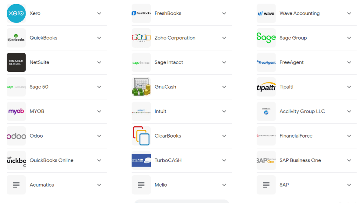The image size is (359, 203).
Task: Click the Sage Group green logo
Action: click(266, 38)
